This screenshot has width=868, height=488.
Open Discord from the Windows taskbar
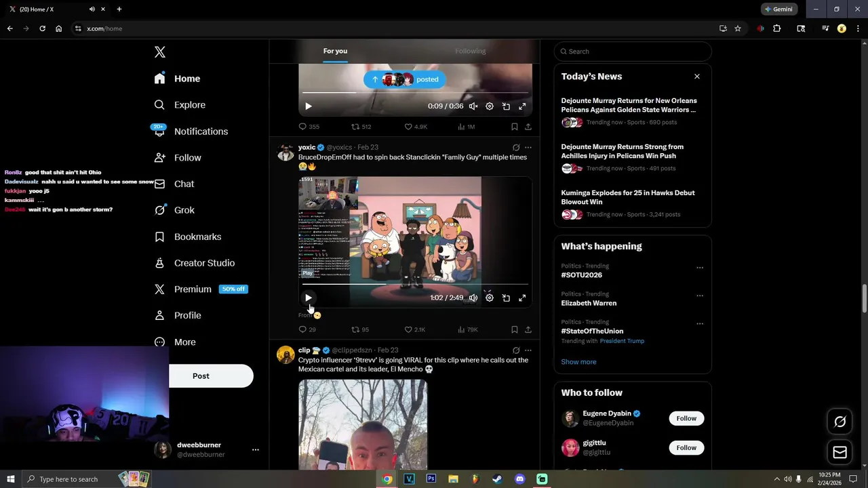520,479
